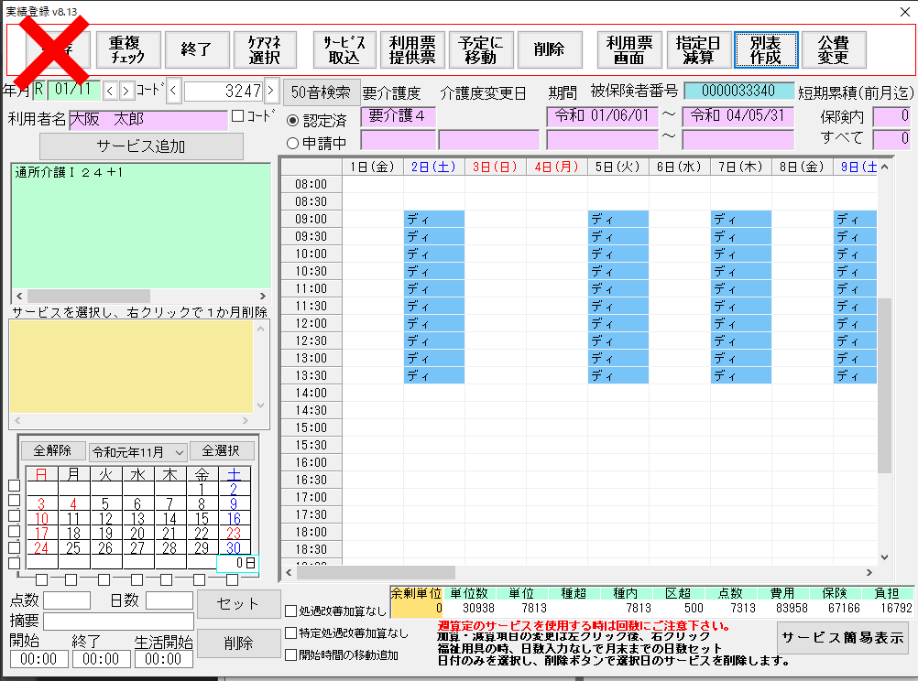
Task: Click the next-code arrow right of 3247
Action: (271, 91)
